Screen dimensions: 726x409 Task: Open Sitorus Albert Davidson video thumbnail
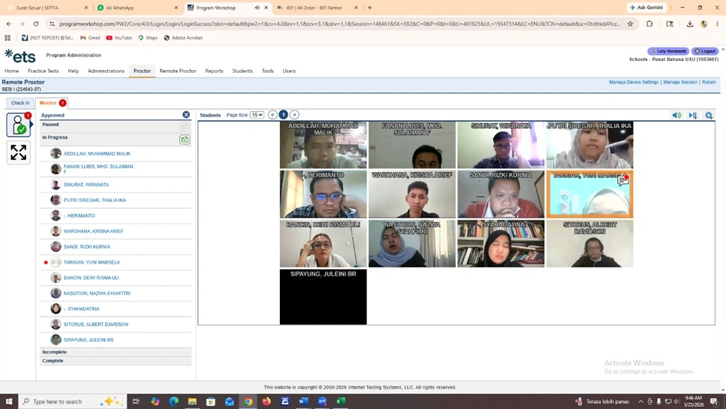click(590, 244)
